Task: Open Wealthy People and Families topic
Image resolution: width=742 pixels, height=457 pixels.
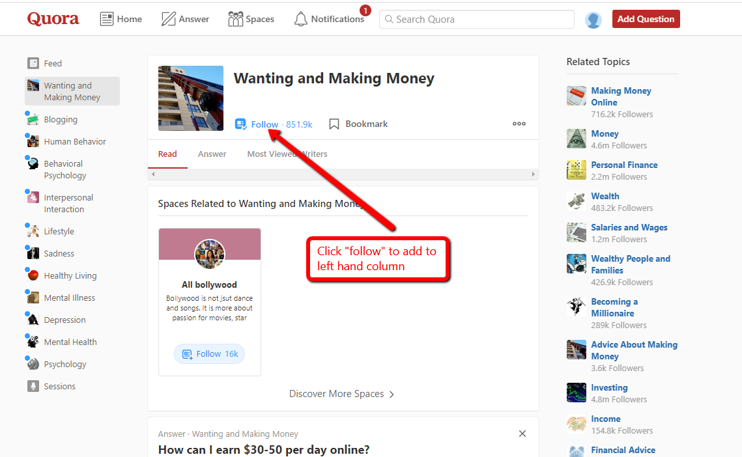Action: 631,264
